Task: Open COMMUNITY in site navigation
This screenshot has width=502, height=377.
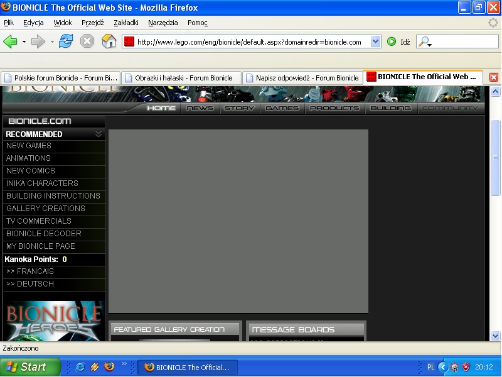Action: pos(450,108)
